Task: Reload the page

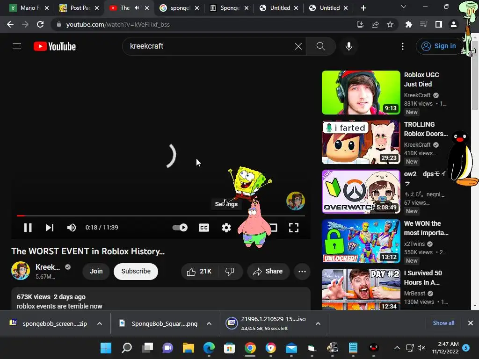Action: [x=40, y=24]
